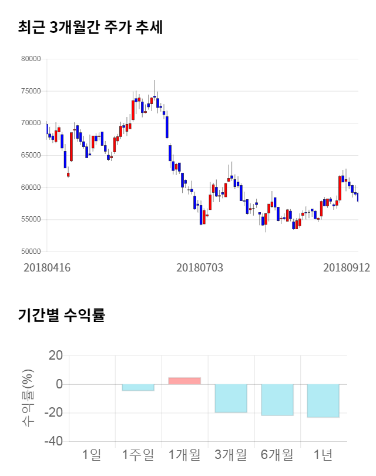Click the '6개월' x-axis label
This screenshot has width=376, height=476.
(x=277, y=454)
